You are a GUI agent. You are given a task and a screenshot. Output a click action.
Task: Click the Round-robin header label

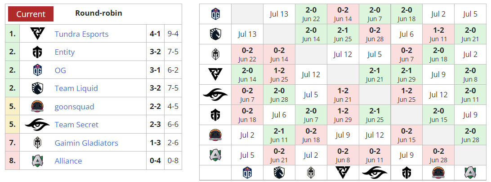click(98, 13)
